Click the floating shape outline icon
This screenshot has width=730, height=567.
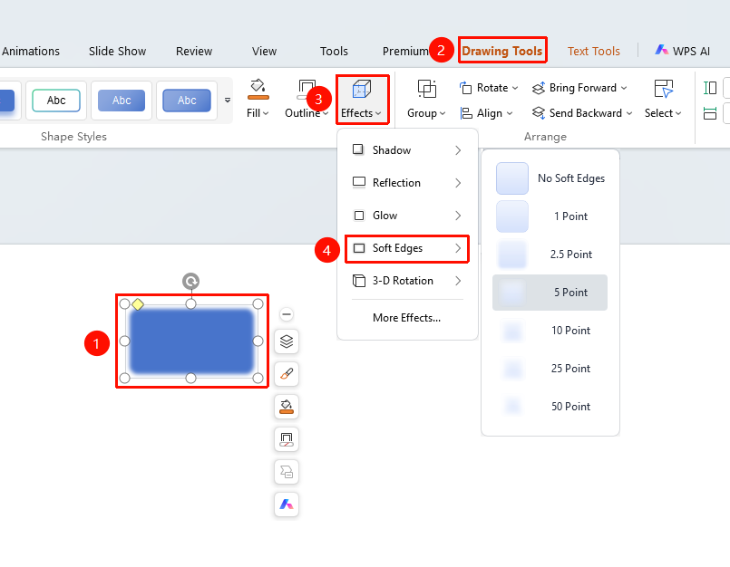pyautogui.click(x=287, y=439)
